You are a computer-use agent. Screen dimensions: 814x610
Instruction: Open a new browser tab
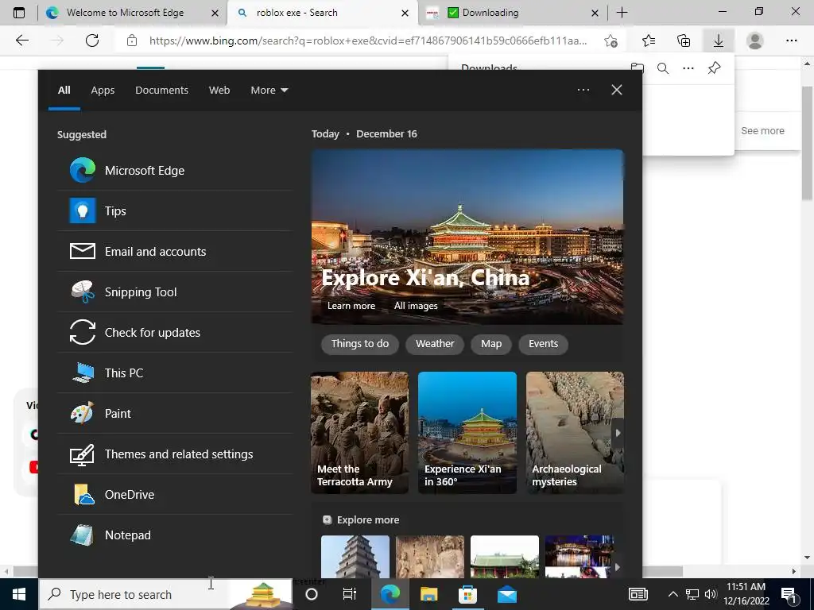[x=622, y=13]
